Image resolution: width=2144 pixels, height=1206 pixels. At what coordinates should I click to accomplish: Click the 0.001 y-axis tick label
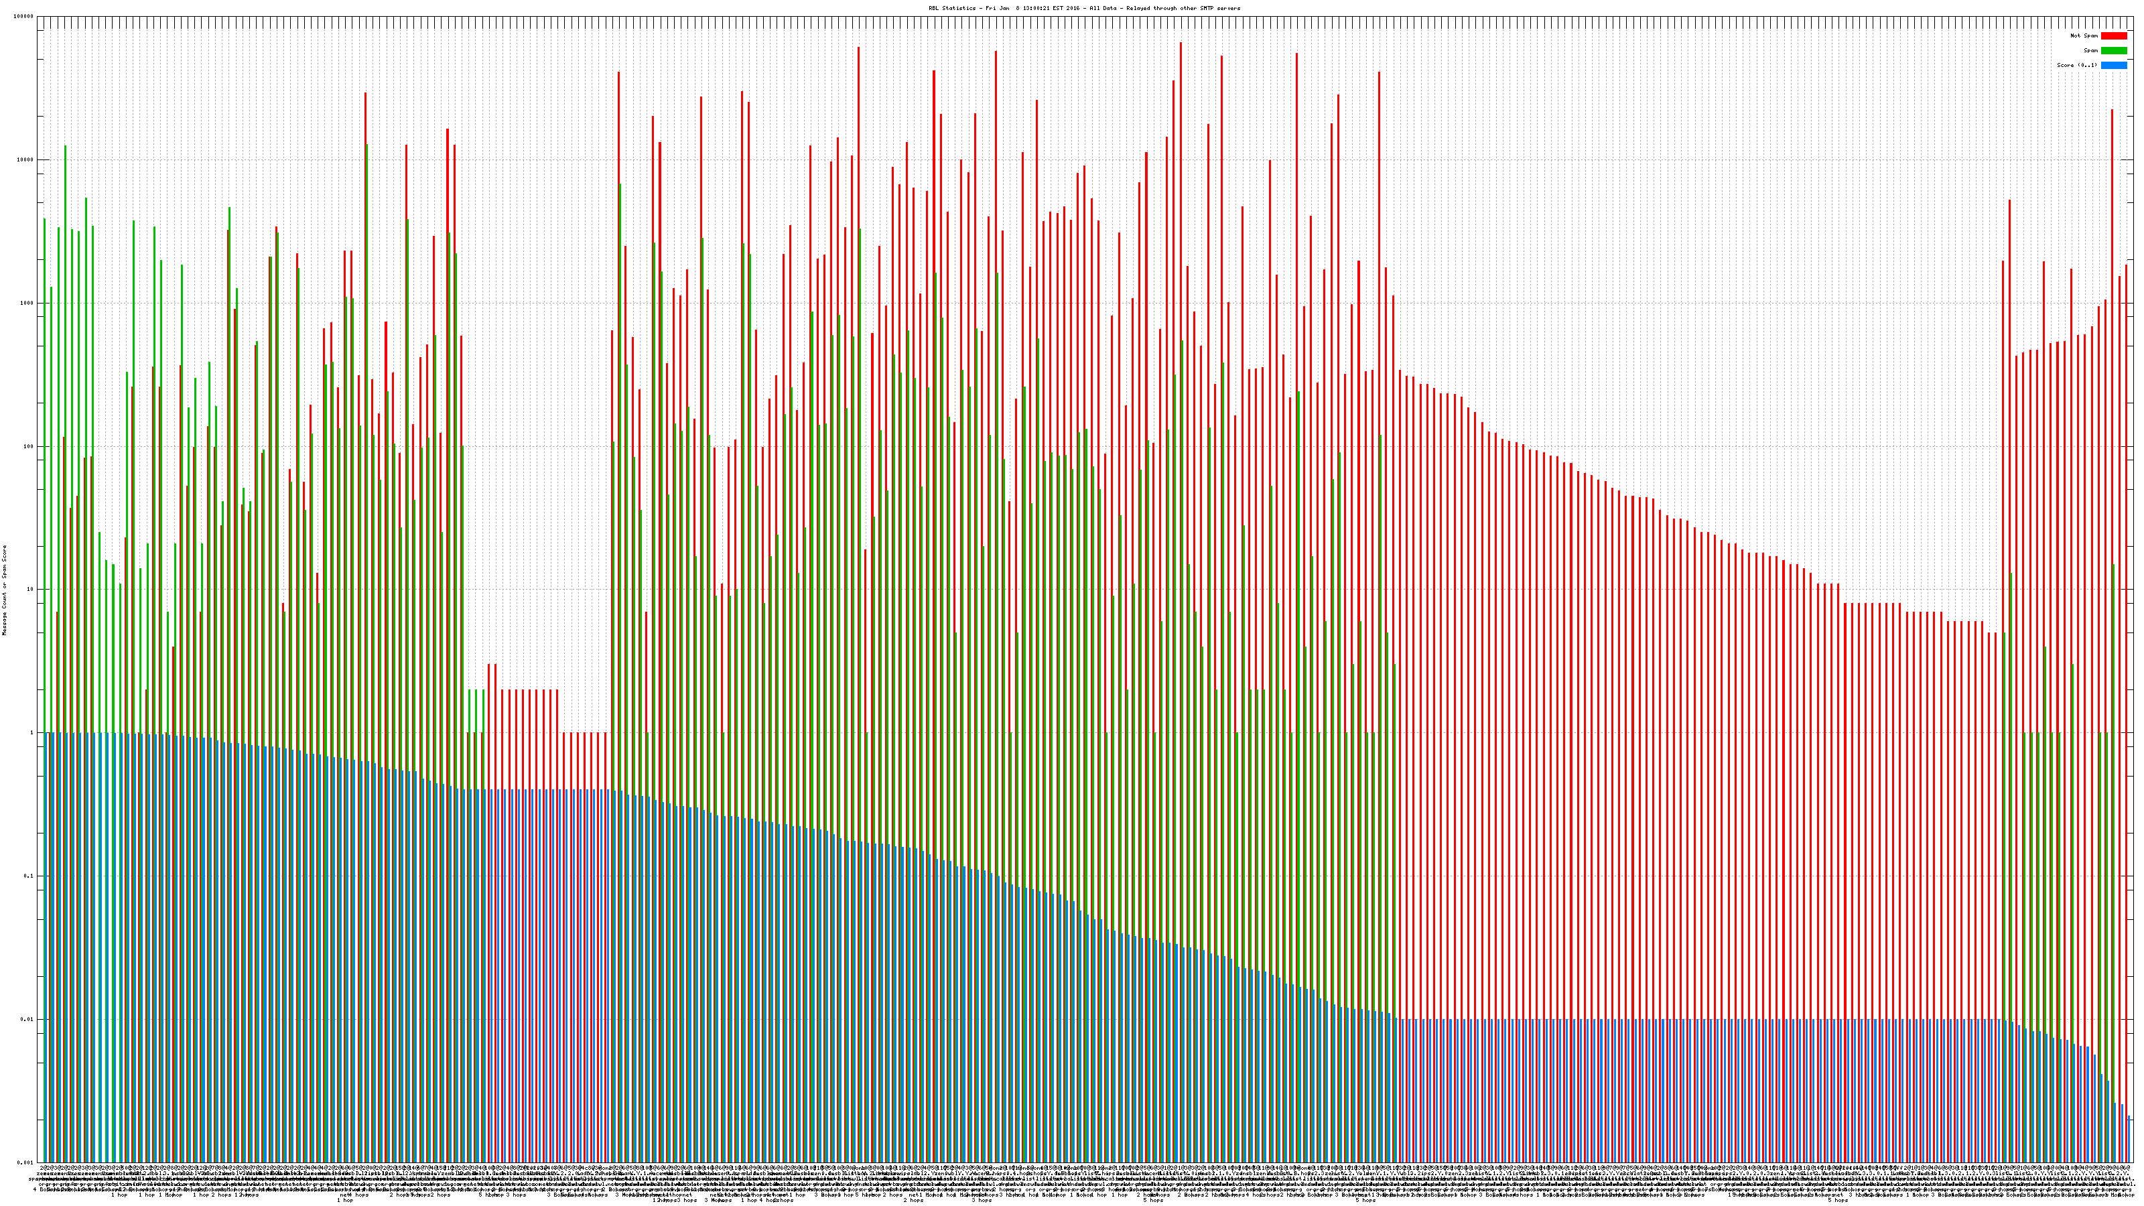pos(26,1162)
